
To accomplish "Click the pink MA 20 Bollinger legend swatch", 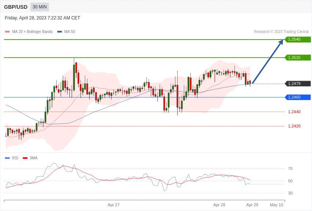I will [7, 32].
